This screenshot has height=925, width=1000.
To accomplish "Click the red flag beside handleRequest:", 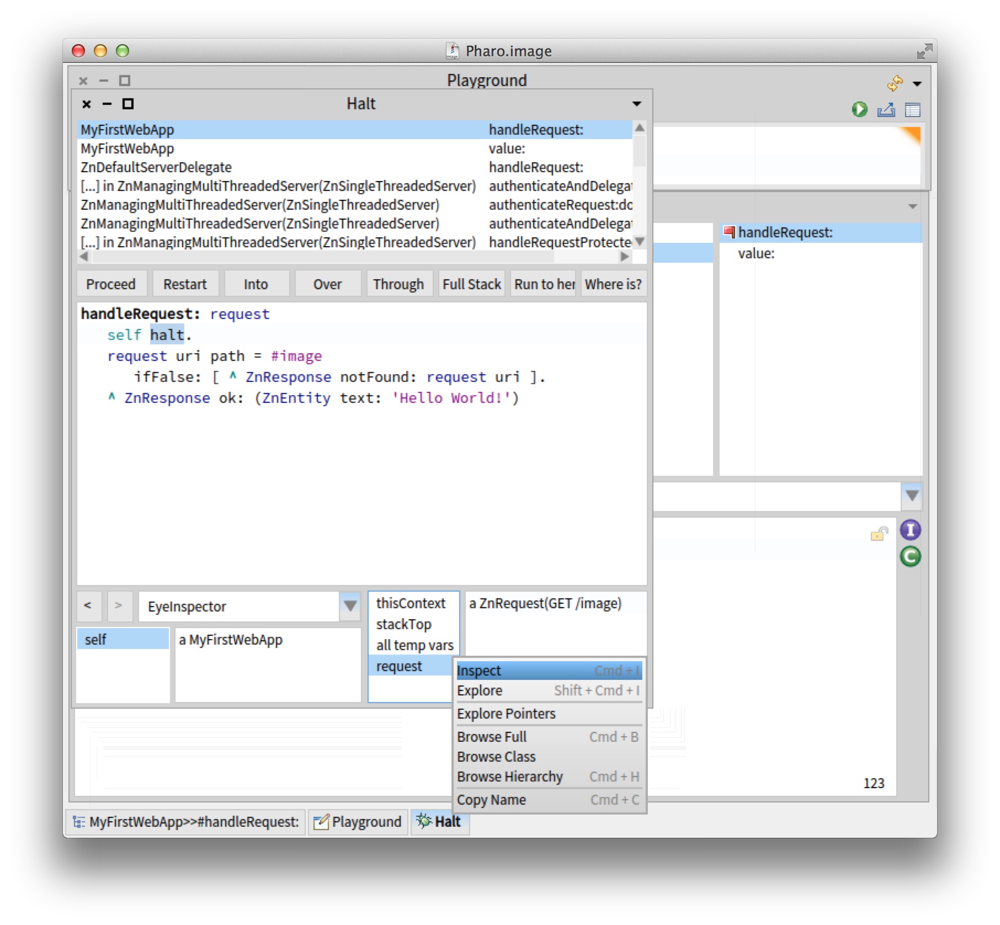I will click(729, 232).
